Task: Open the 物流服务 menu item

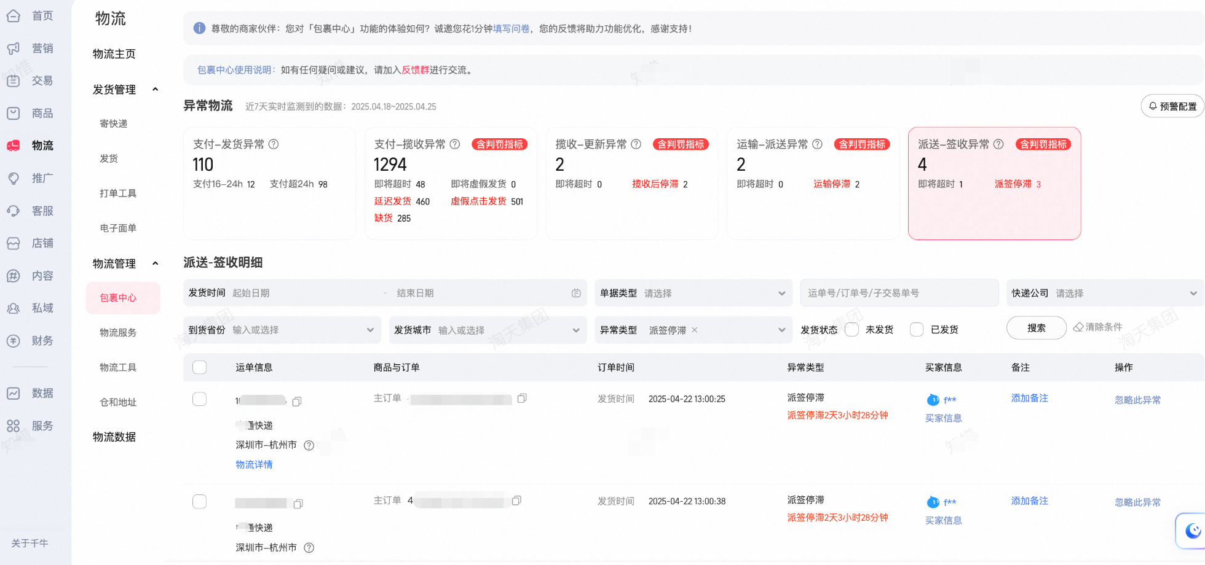Action: (x=118, y=333)
